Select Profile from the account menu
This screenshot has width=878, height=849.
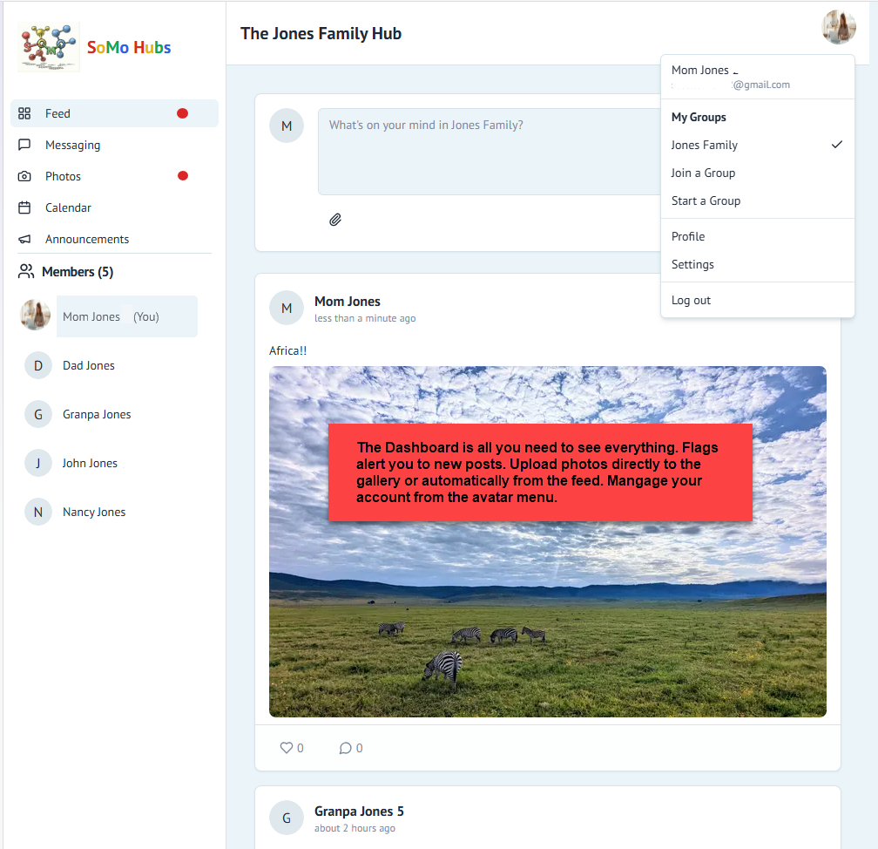tap(688, 236)
